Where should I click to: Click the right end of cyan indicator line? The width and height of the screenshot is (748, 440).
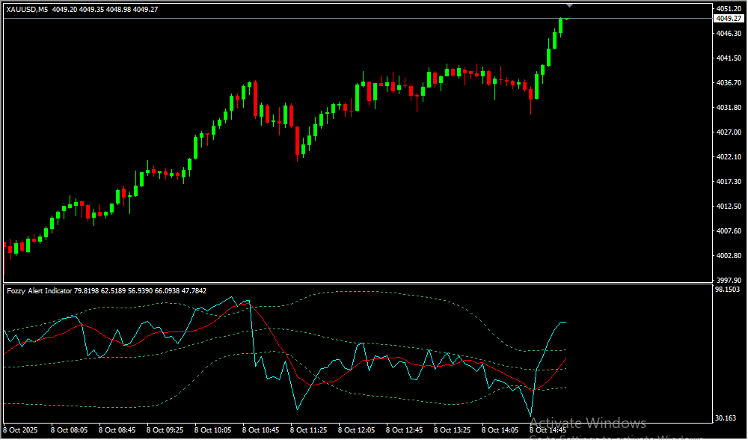(565, 322)
